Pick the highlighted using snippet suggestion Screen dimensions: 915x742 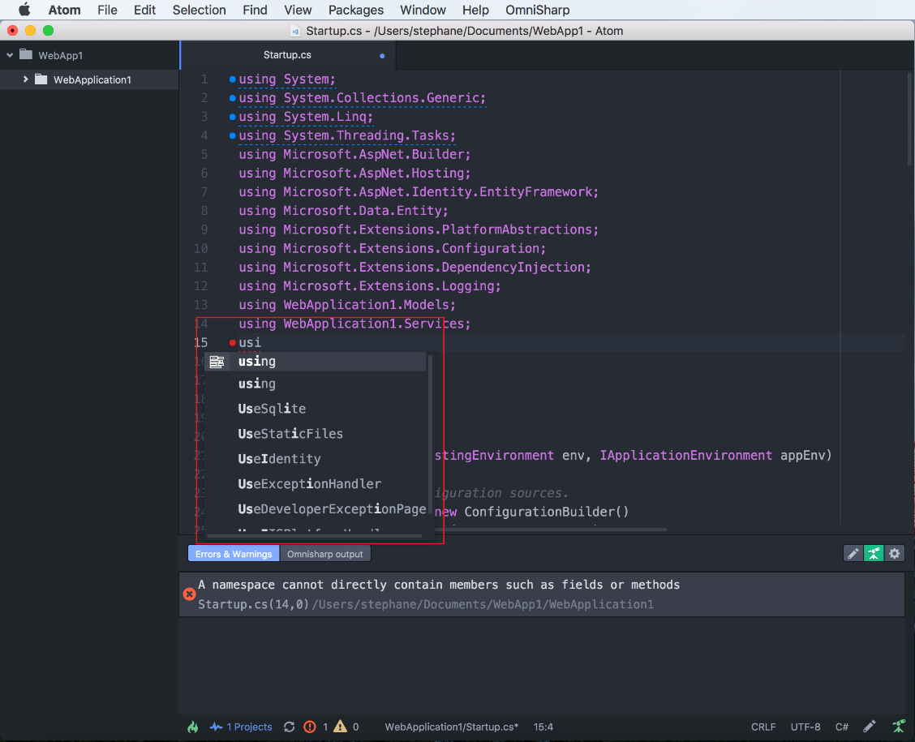[x=315, y=362]
